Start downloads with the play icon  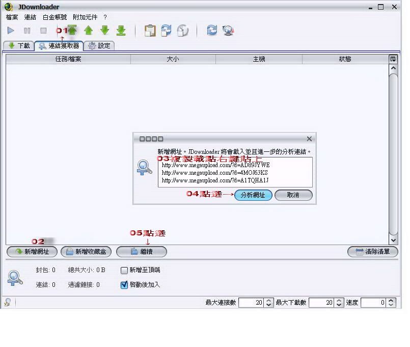point(11,31)
